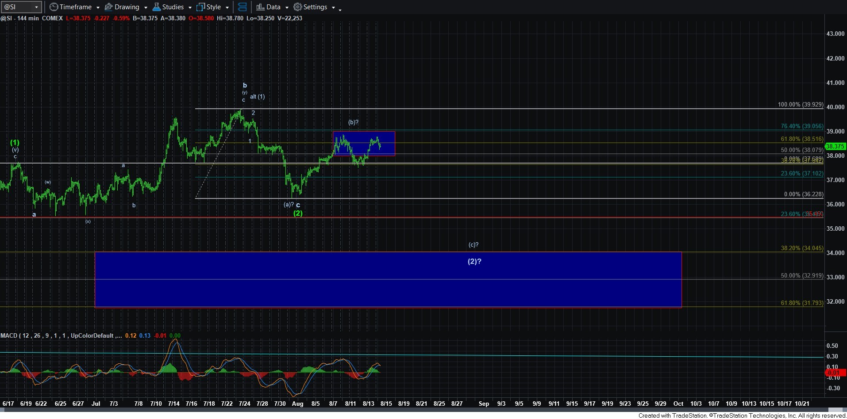Select the 61.80% (31.793) Fibonacci label
This screenshot has height=419, width=847.
(x=802, y=303)
